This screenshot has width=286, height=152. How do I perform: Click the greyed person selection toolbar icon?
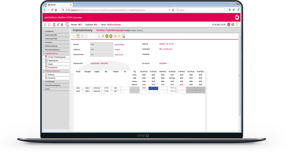click(99, 36)
